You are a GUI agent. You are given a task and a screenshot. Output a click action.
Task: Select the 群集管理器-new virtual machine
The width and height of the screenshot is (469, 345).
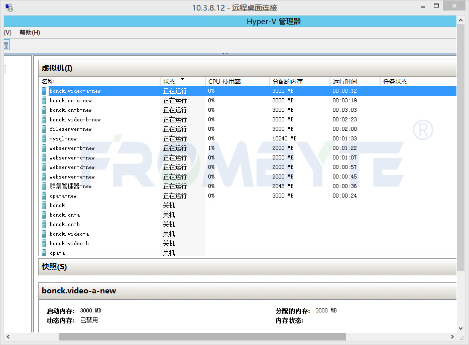tap(71, 186)
